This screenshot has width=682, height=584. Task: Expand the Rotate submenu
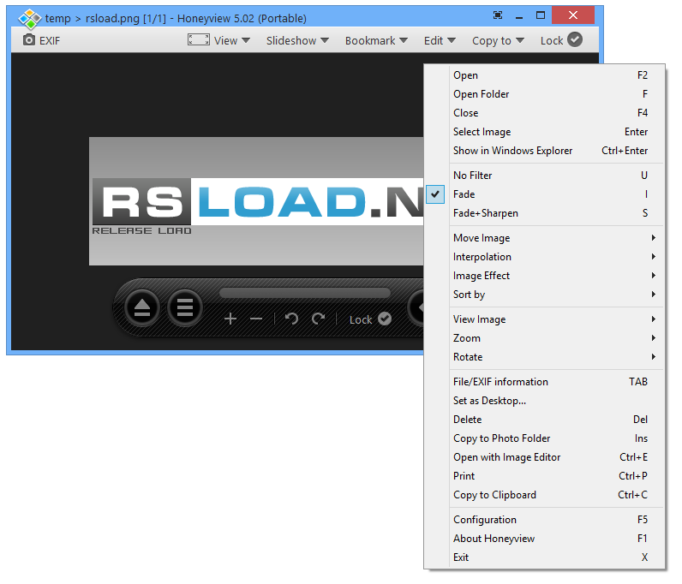(545, 357)
